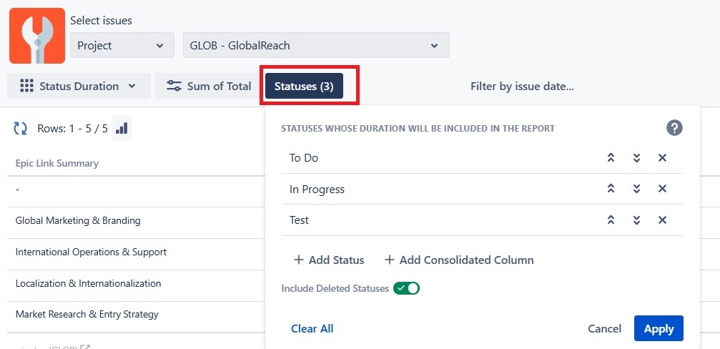Move In Progress status up
The height and width of the screenshot is (349, 720).
tap(611, 189)
